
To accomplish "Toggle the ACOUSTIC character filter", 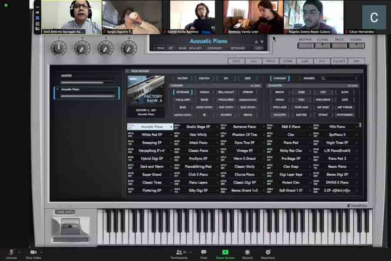I will (x=279, y=115).
